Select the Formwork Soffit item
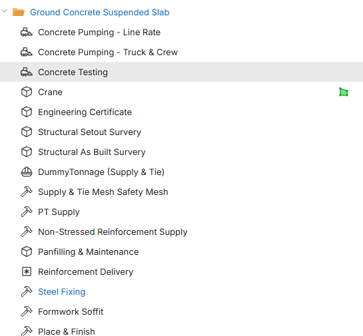The width and height of the screenshot is (363, 336). pos(71,312)
